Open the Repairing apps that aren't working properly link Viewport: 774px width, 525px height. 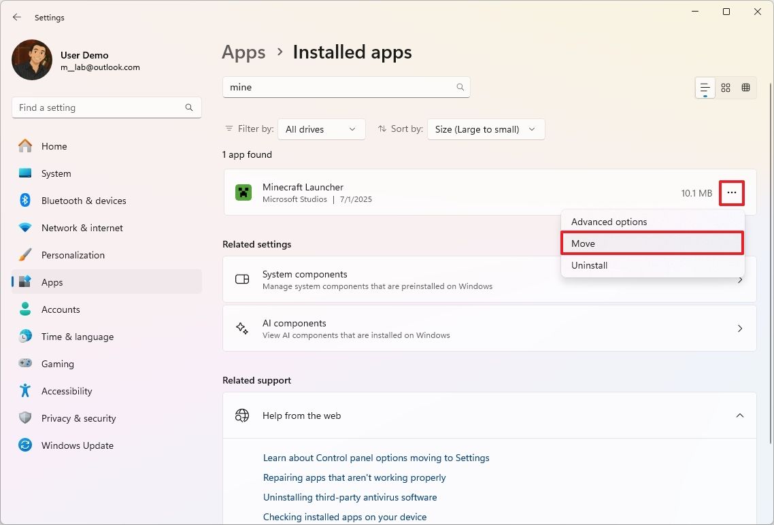pyautogui.click(x=354, y=477)
